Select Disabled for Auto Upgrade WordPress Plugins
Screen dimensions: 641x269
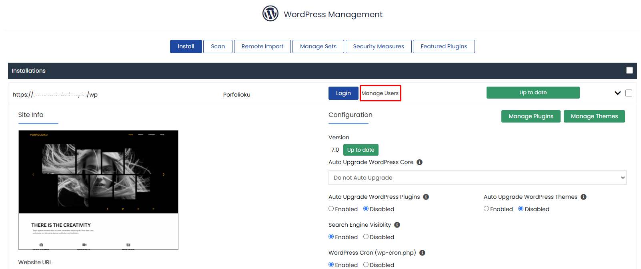pyautogui.click(x=366, y=209)
